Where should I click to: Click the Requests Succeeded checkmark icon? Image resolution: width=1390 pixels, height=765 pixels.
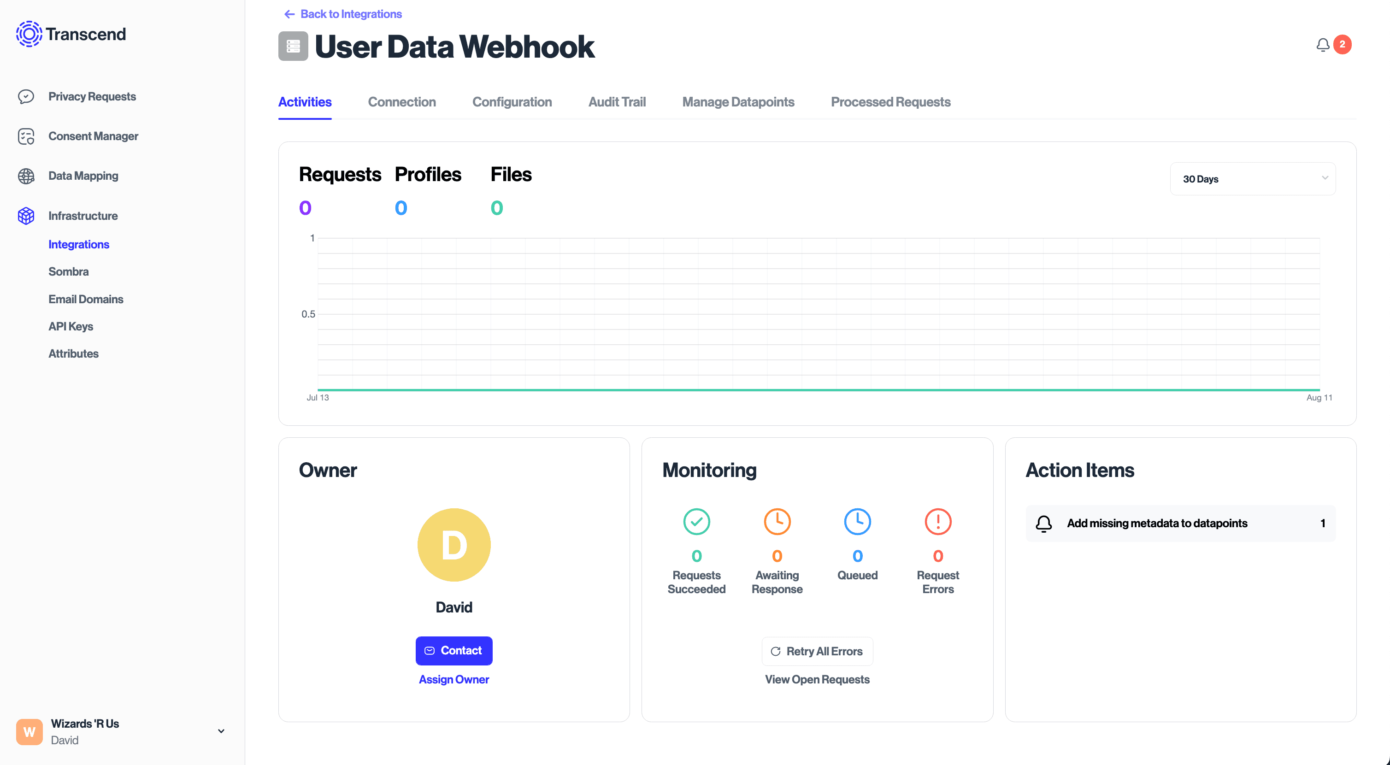pos(697,522)
